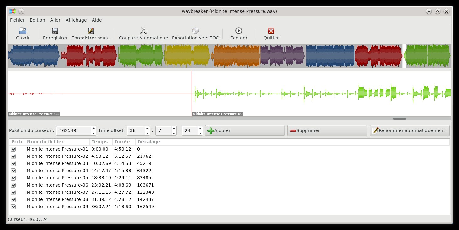Screen dimensions: 459x230
Task: Uncheck the Midnite Intense Pressure-01 checkbox
Action: pos(13,149)
